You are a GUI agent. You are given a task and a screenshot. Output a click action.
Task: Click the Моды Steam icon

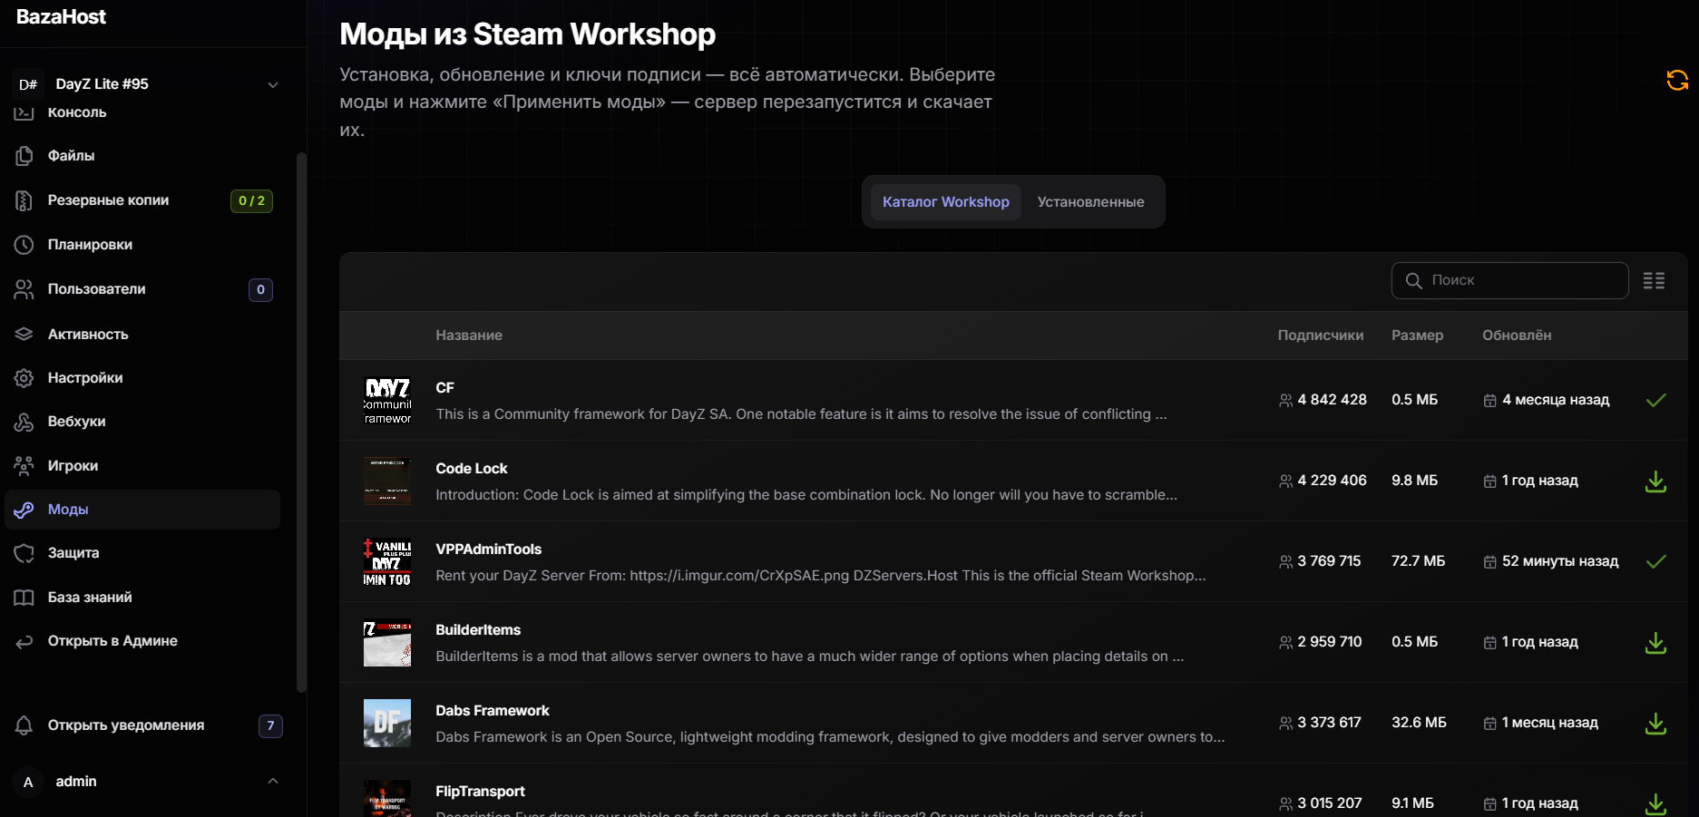pos(24,510)
